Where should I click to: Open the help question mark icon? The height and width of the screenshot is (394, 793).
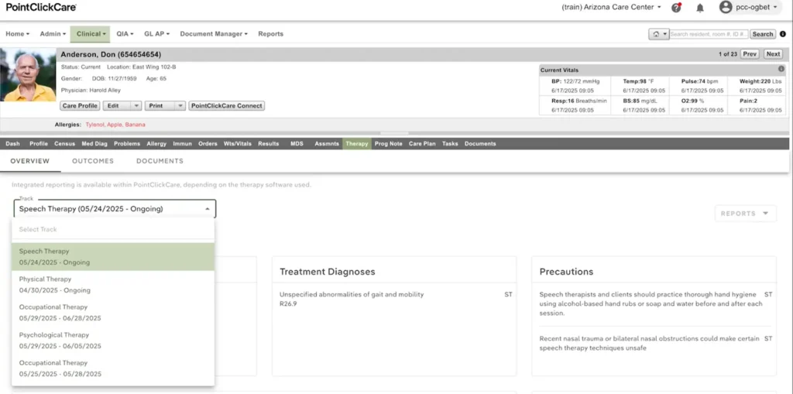(675, 8)
